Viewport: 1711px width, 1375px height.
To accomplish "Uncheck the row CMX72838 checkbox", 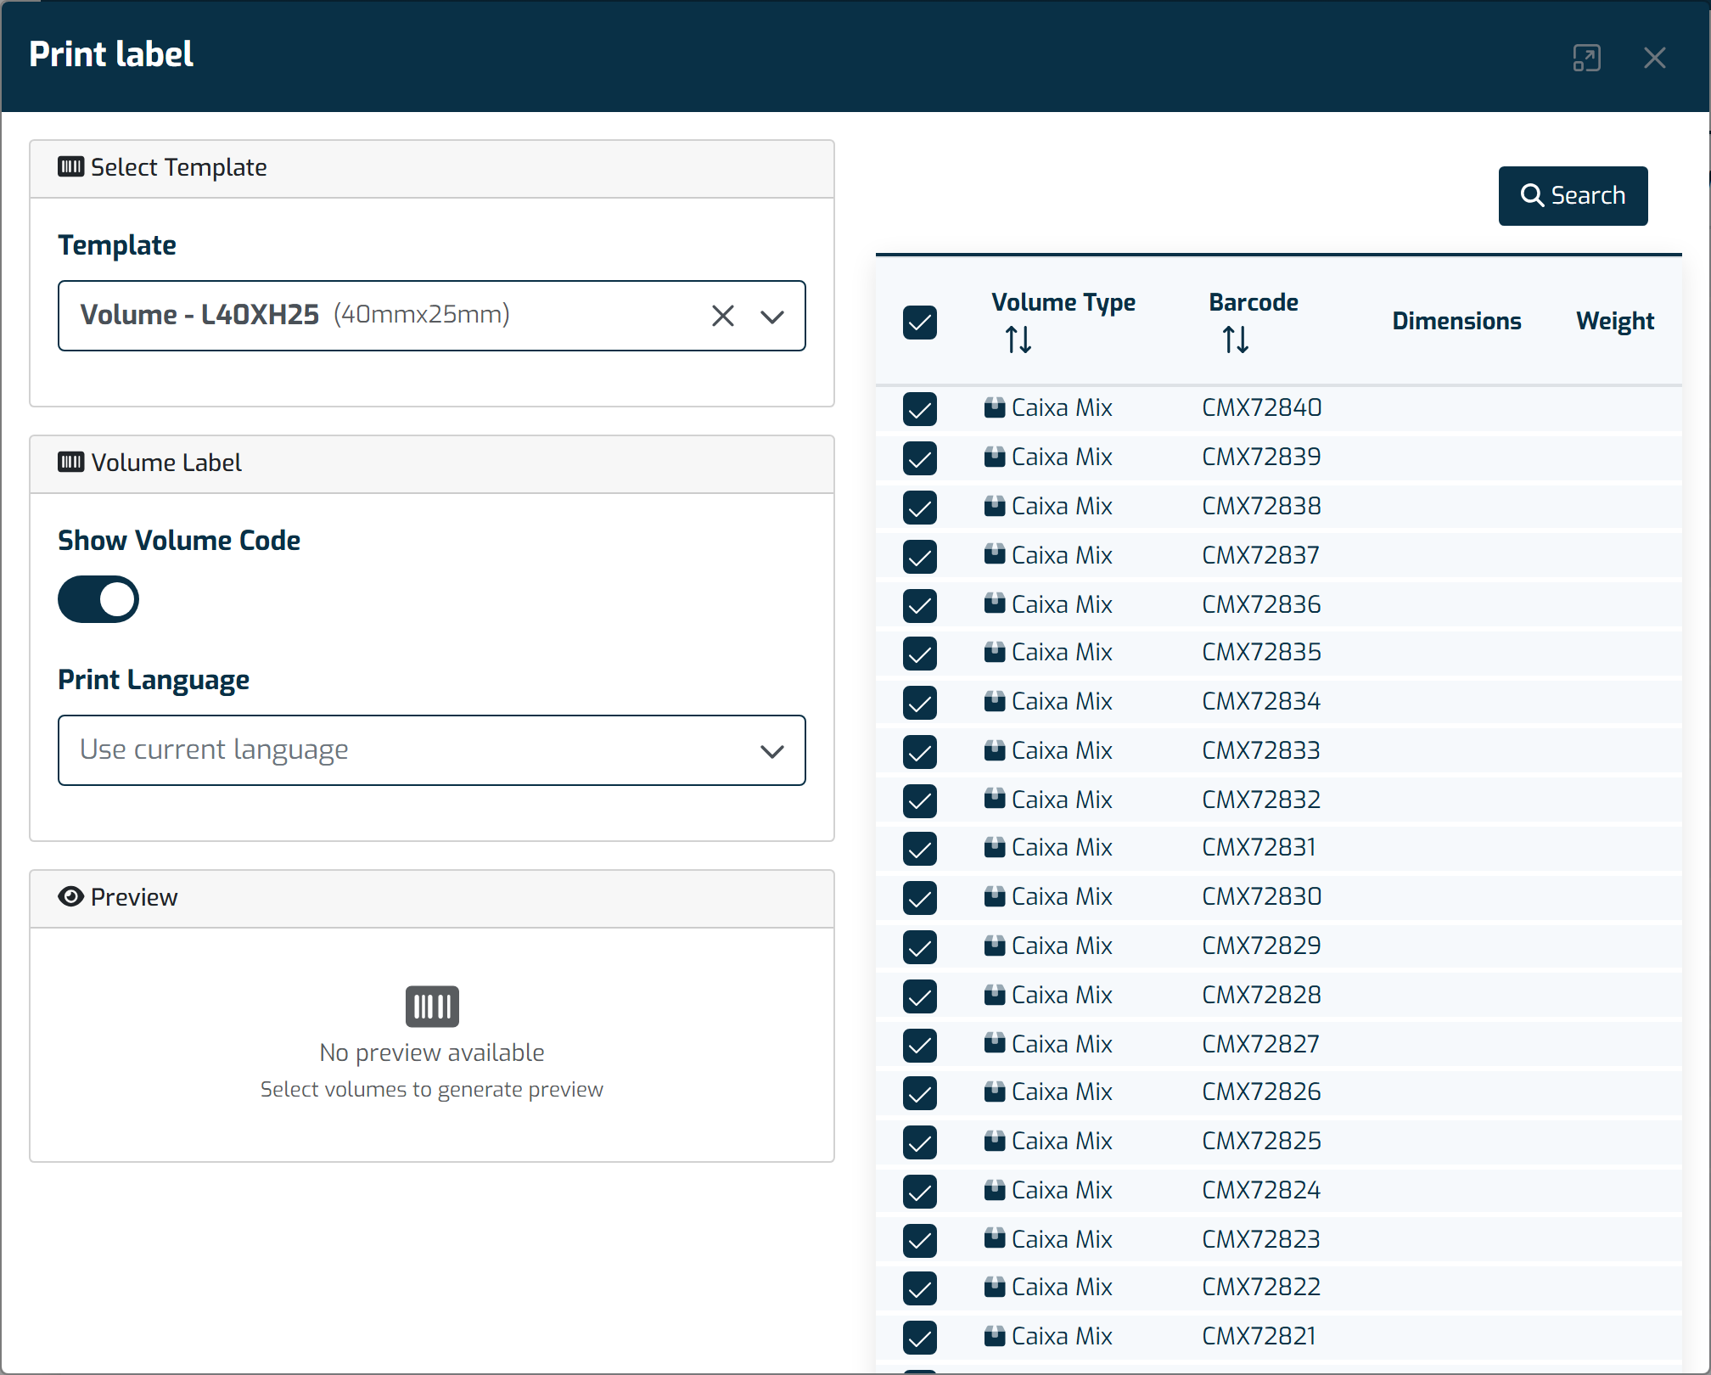I will coord(920,508).
